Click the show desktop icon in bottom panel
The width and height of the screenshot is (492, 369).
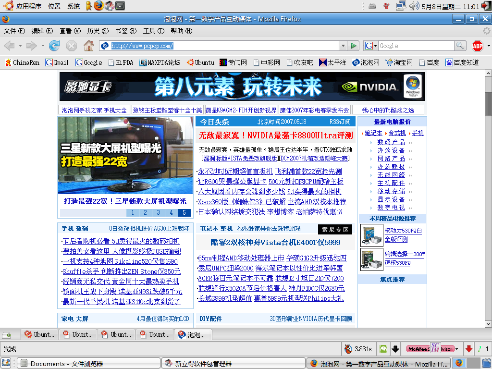(x=6, y=363)
